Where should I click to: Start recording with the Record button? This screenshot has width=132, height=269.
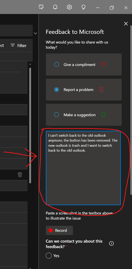coord(59,230)
